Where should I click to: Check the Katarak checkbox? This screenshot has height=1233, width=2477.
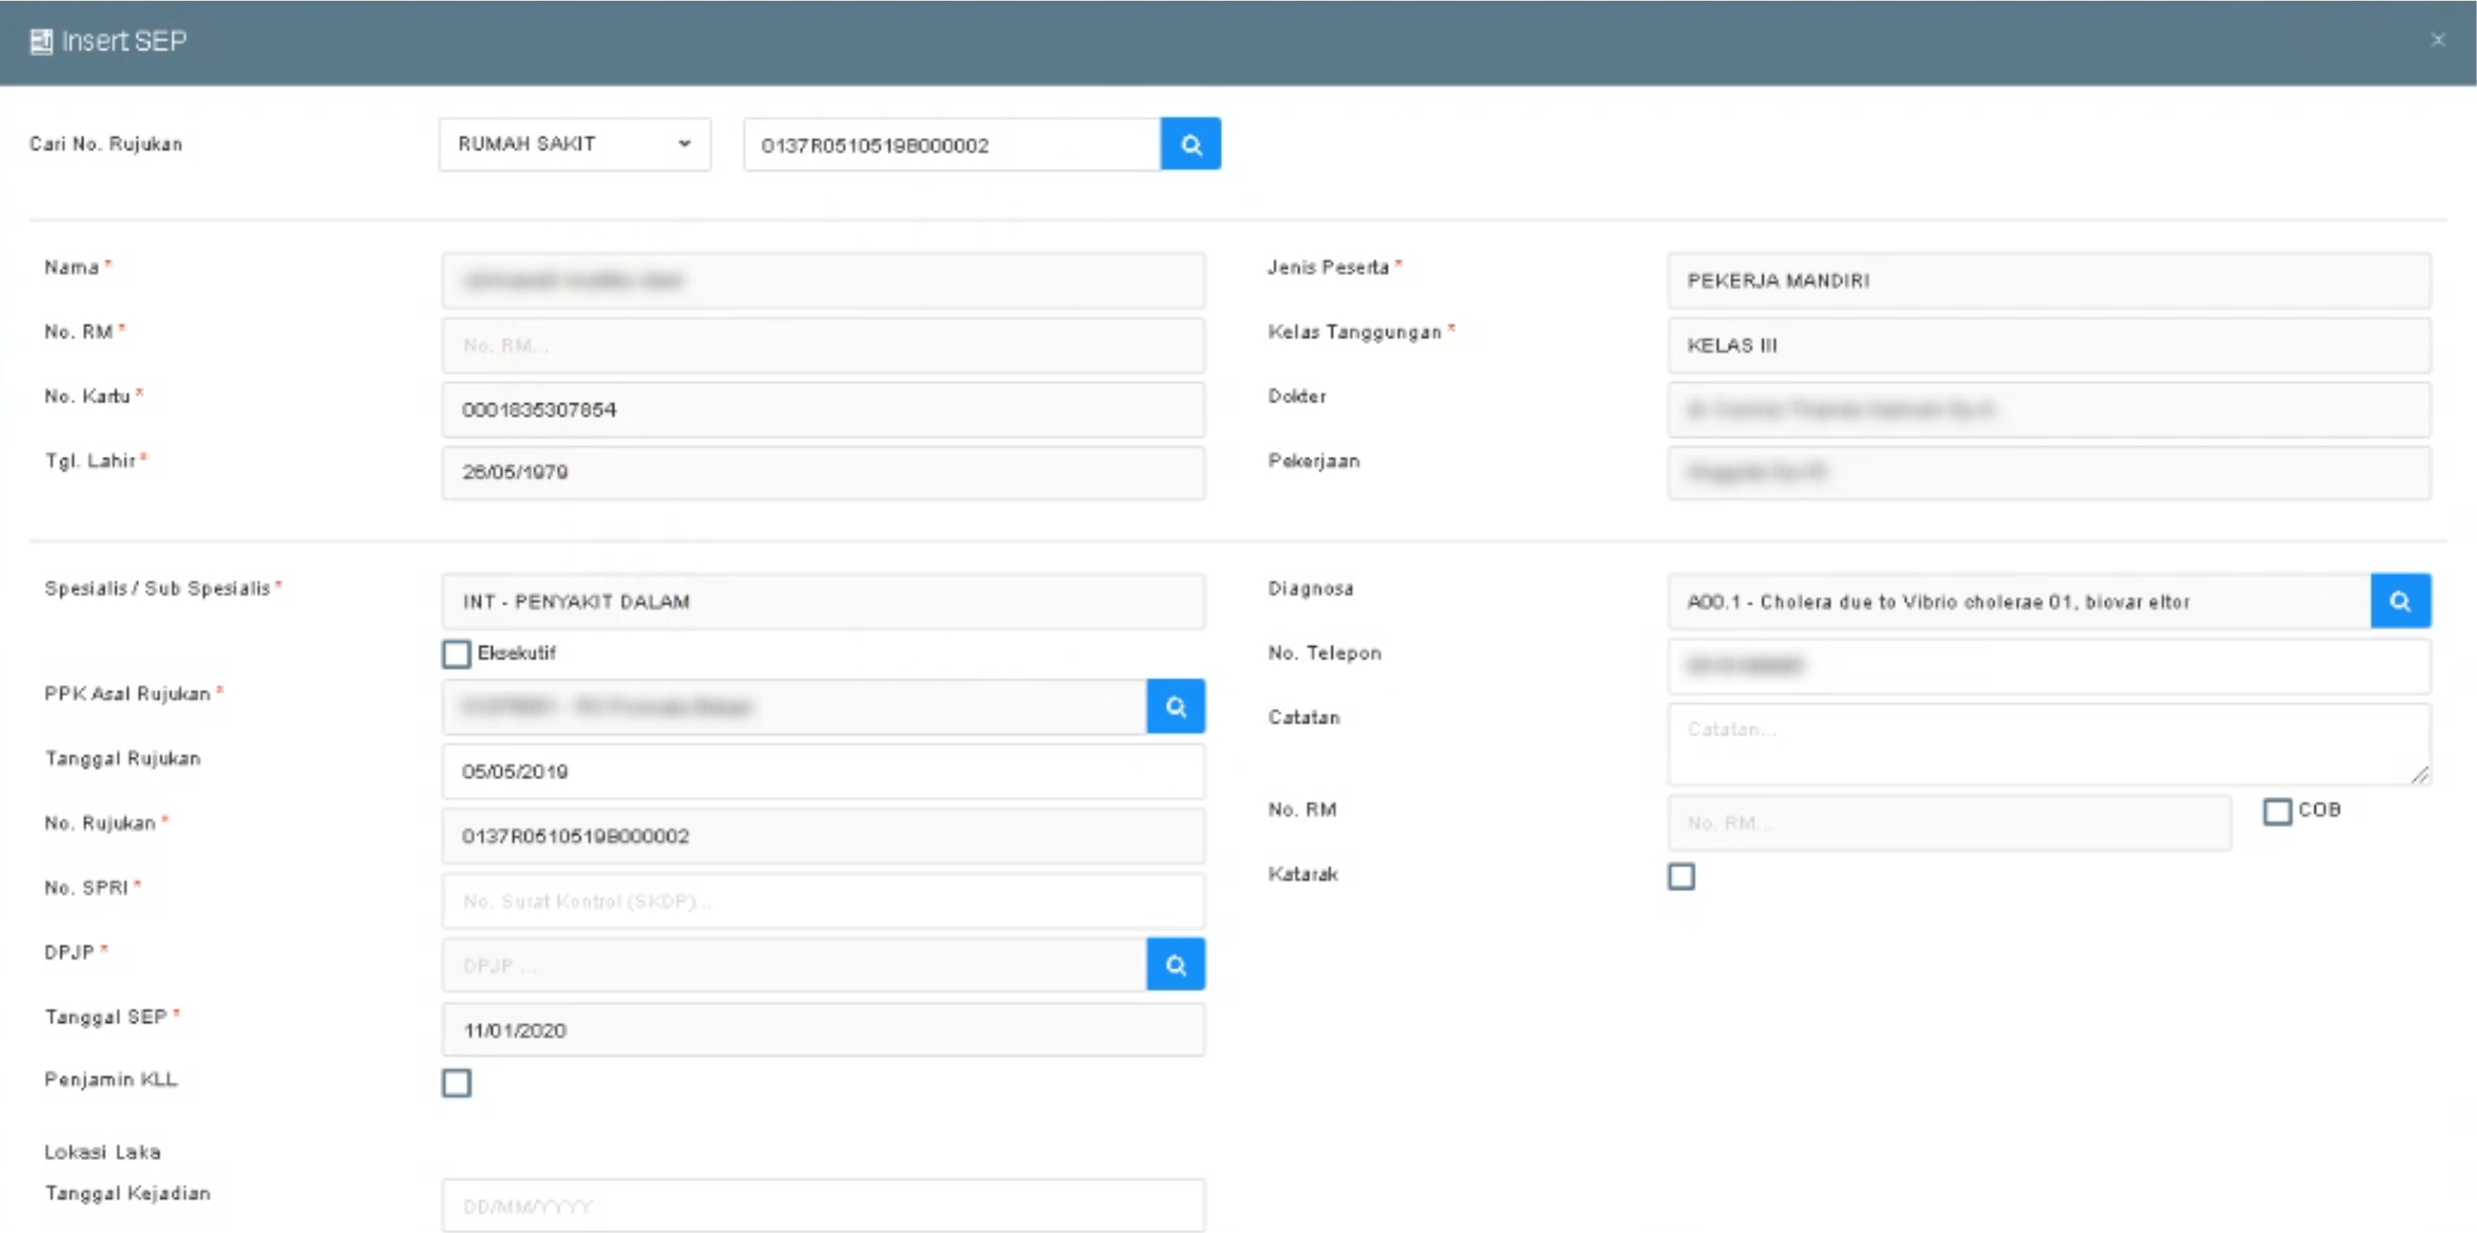1681,877
